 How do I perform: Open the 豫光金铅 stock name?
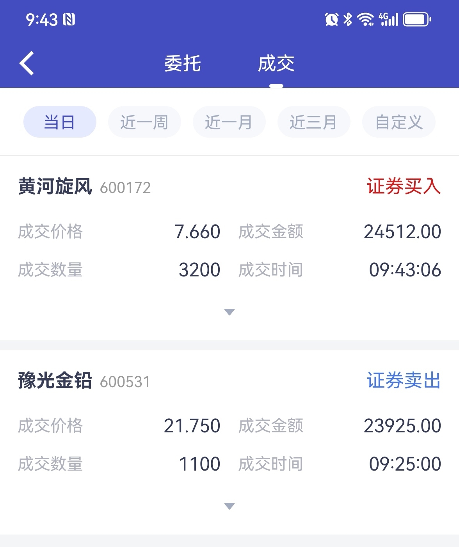tap(55, 381)
